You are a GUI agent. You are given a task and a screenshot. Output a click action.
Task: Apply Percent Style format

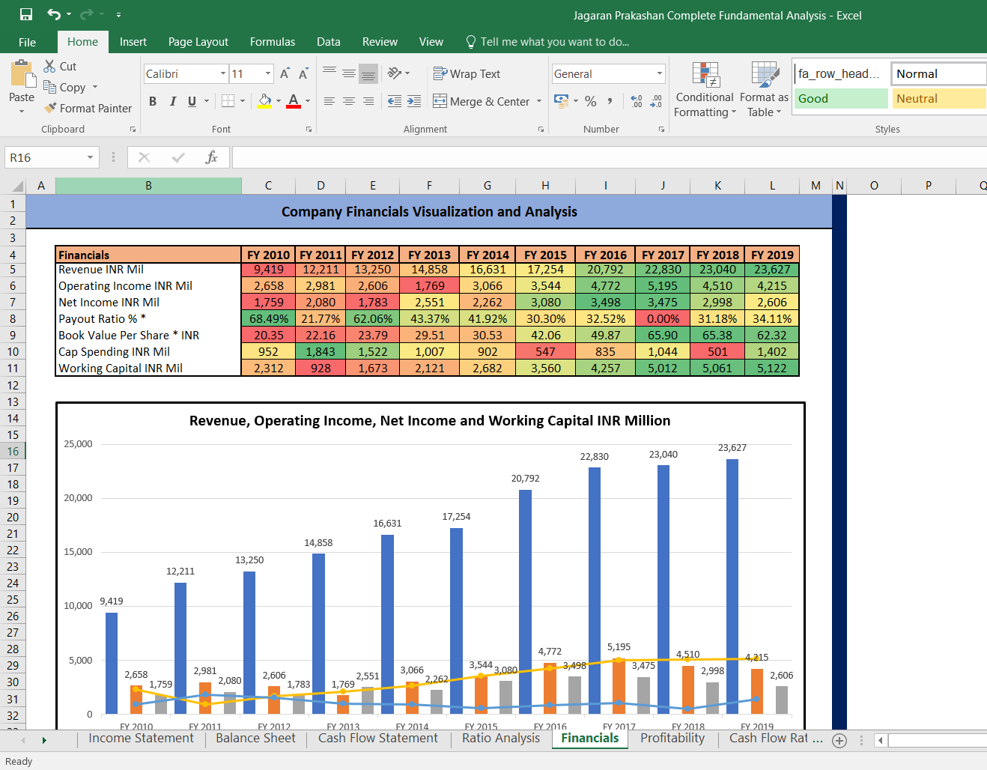coord(591,100)
